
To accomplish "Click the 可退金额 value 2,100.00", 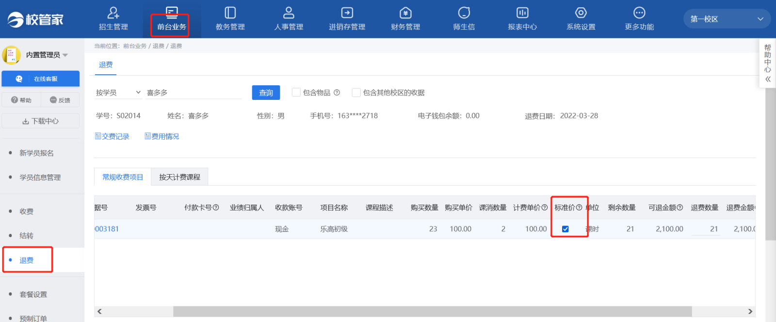I will coord(669,229).
